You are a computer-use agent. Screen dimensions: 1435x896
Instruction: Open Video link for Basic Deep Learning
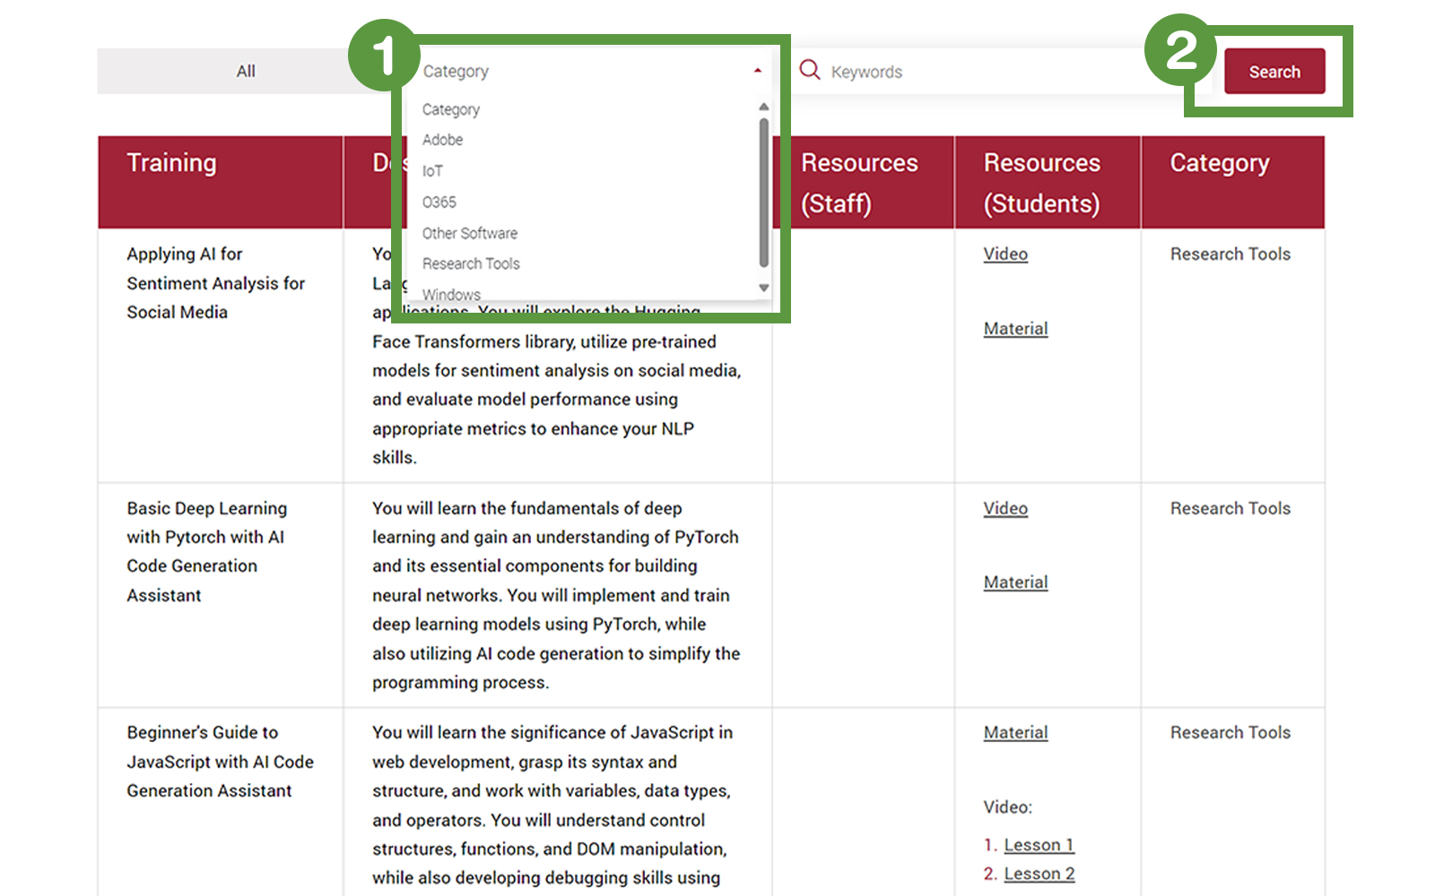pos(1005,509)
